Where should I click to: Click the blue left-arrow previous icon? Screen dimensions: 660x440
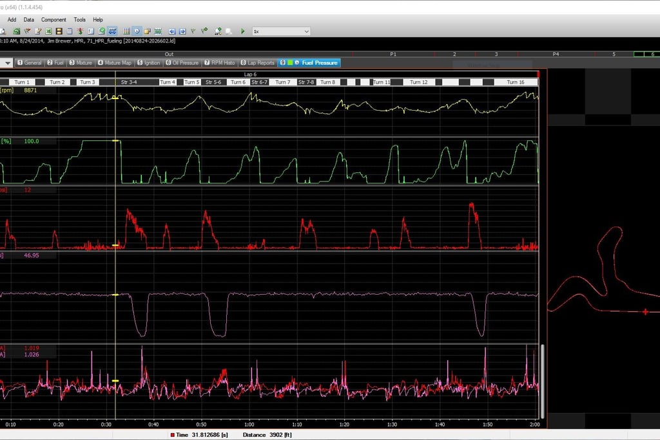[172, 31]
